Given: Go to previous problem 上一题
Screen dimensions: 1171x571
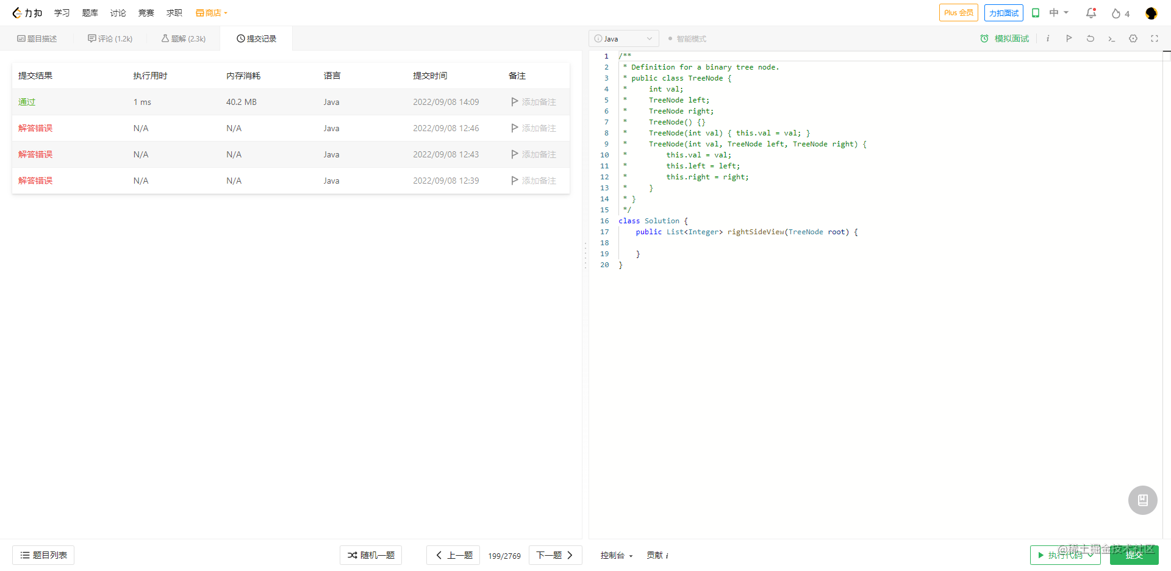Looking at the screenshot, I should tap(453, 555).
